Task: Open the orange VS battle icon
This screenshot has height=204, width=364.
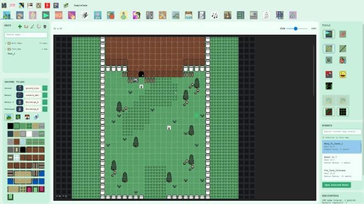Action: (x=58, y=15)
